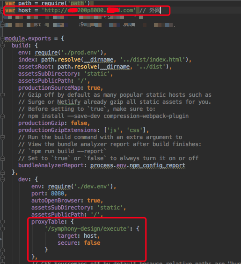Place cursor on the 'module' keyword
This screenshot has height=264, width=241.
tap(15, 39)
